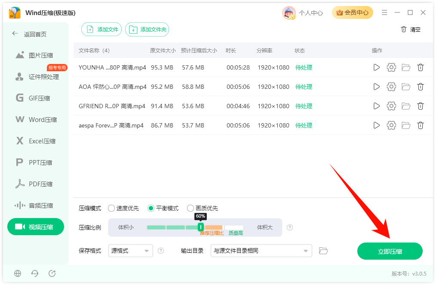Select 速度优先 compression mode
This screenshot has height=285, width=436.
(x=123, y=208)
